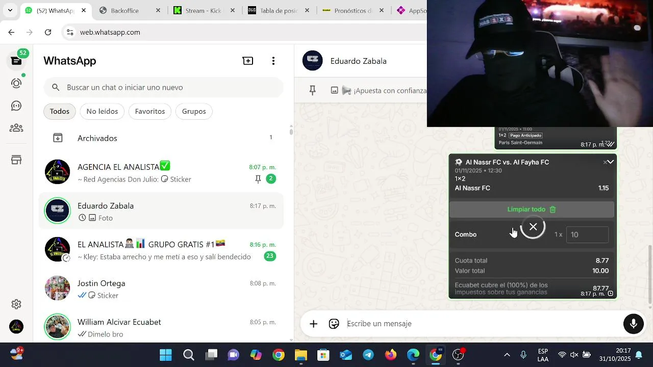Record a voice message
Viewport: 653px width, 367px height.
pyautogui.click(x=634, y=324)
